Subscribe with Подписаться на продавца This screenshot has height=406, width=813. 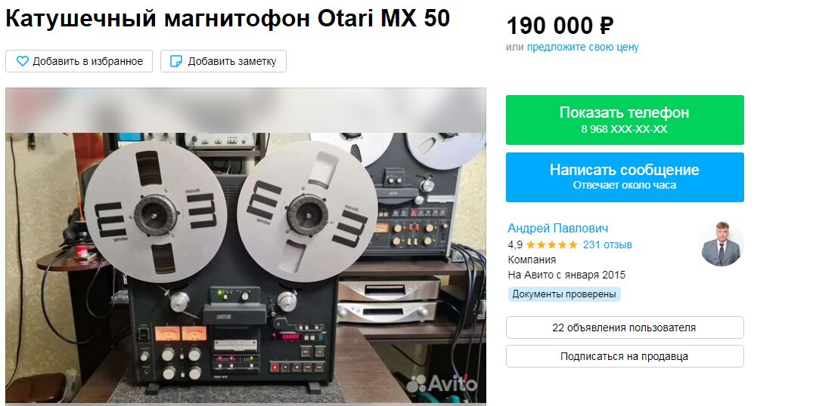pyautogui.click(x=625, y=356)
